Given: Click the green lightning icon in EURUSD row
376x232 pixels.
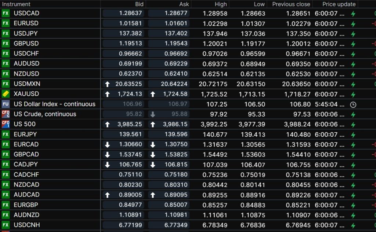Looking at the screenshot, I should click(353, 24).
